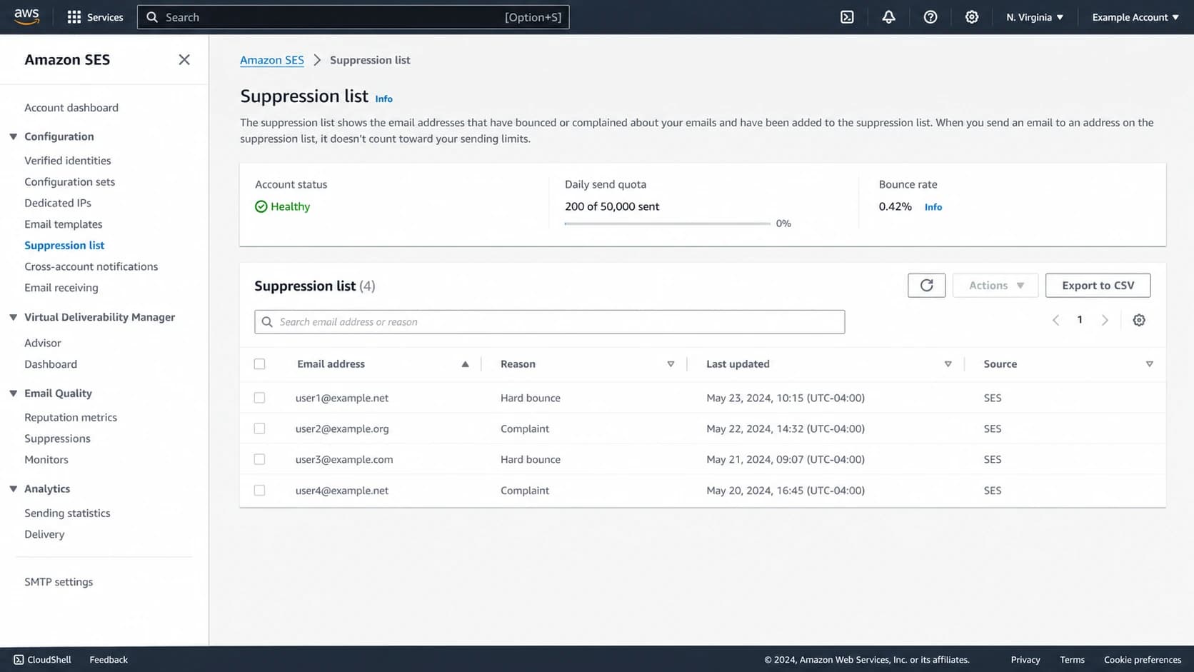Open the Privacy footer link

pos(1025,660)
